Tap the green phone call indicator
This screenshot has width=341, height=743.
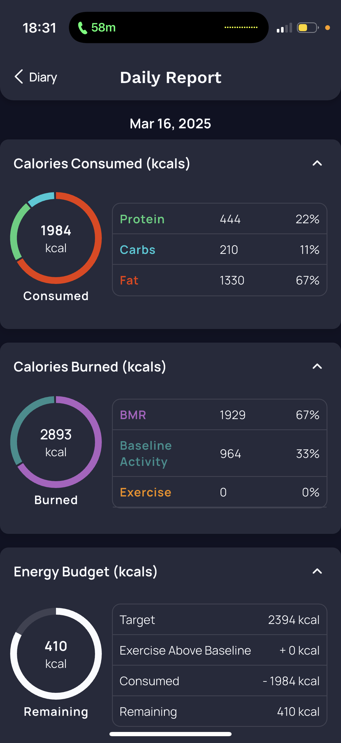[x=97, y=28]
